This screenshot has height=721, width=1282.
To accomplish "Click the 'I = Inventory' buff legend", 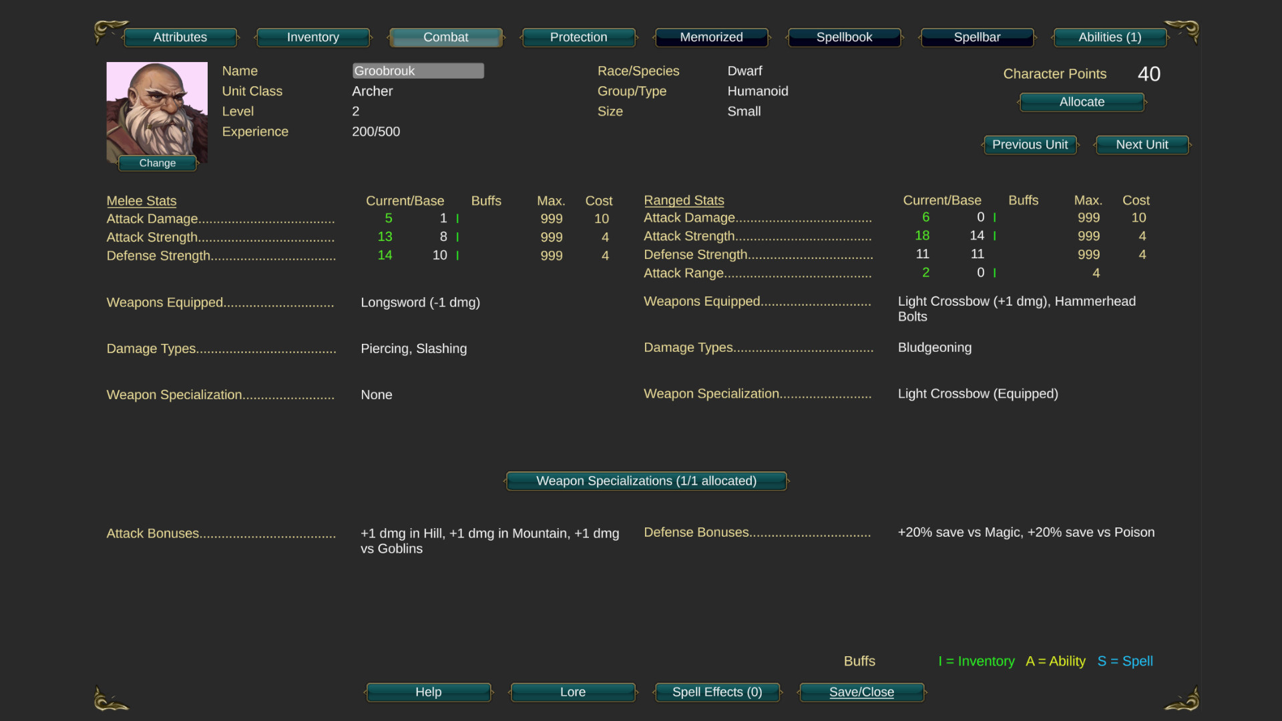I will [976, 661].
